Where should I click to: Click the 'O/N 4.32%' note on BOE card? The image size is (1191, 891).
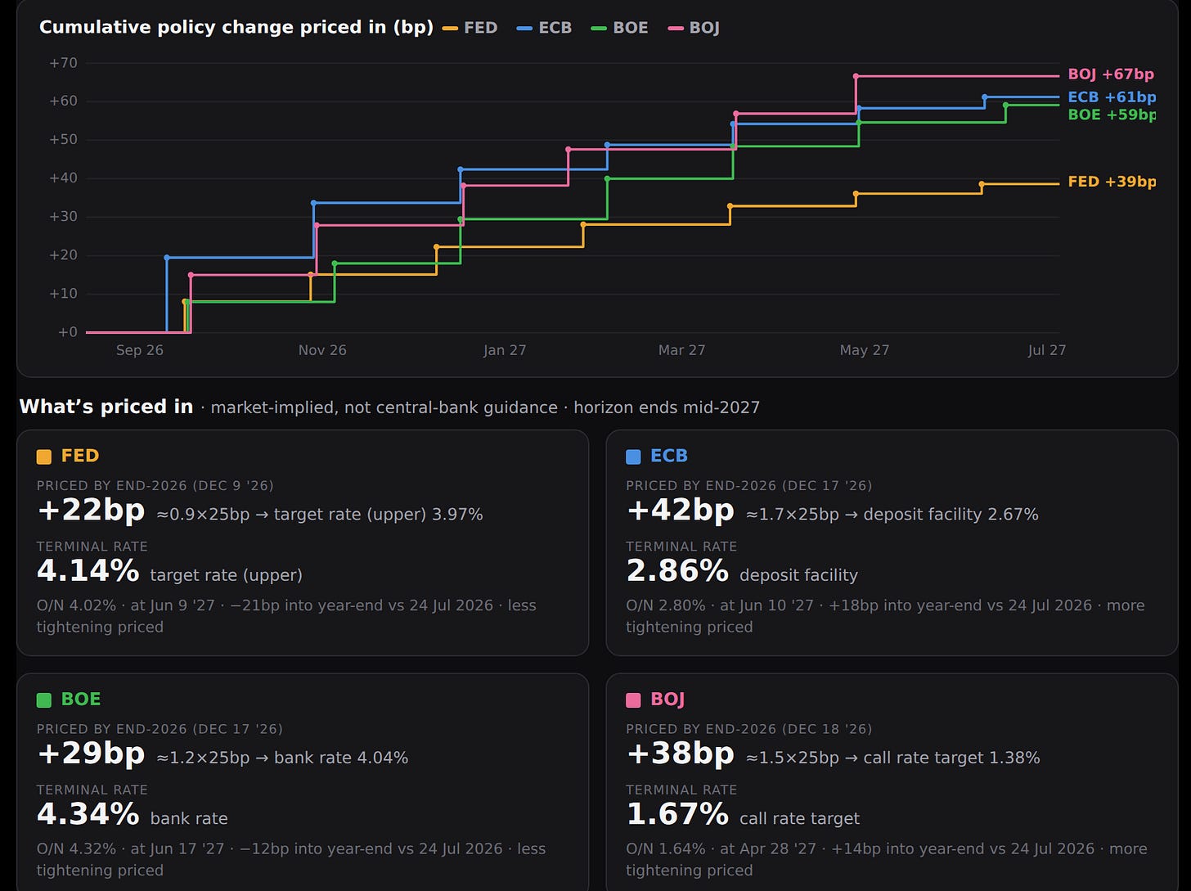[291, 860]
